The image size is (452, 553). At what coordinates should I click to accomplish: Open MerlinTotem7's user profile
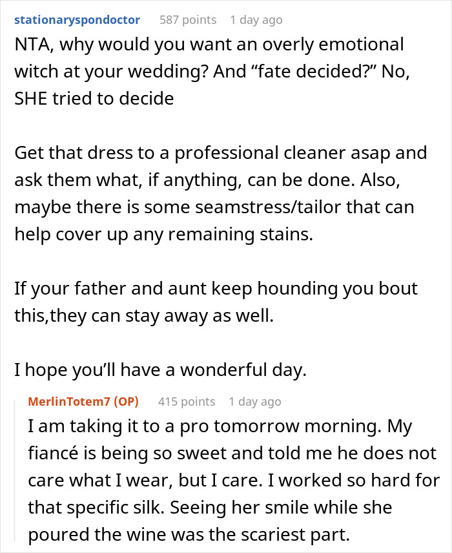point(70,401)
